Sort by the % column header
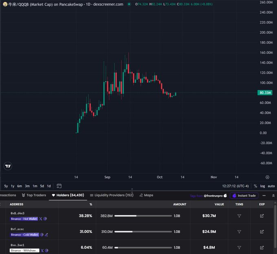The height and width of the screenshot is (254, 277). pos(91,204)
